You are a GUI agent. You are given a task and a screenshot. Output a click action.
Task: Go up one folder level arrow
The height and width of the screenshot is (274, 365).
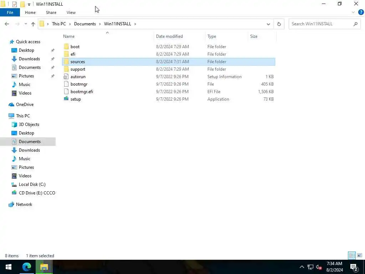tap(33, 24)
